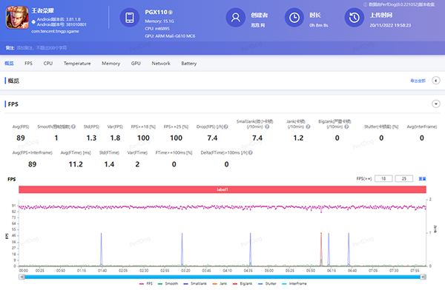The image size is (445, 290).
Task: Click the export all link
Action: (418, 81)
